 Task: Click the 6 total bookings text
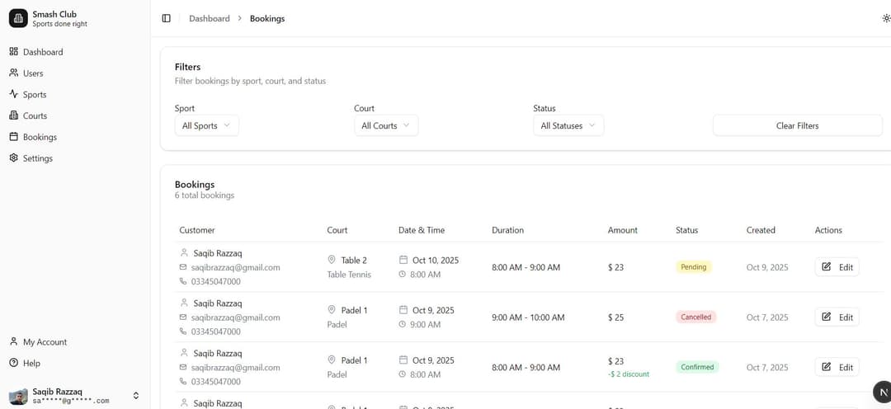205,195
